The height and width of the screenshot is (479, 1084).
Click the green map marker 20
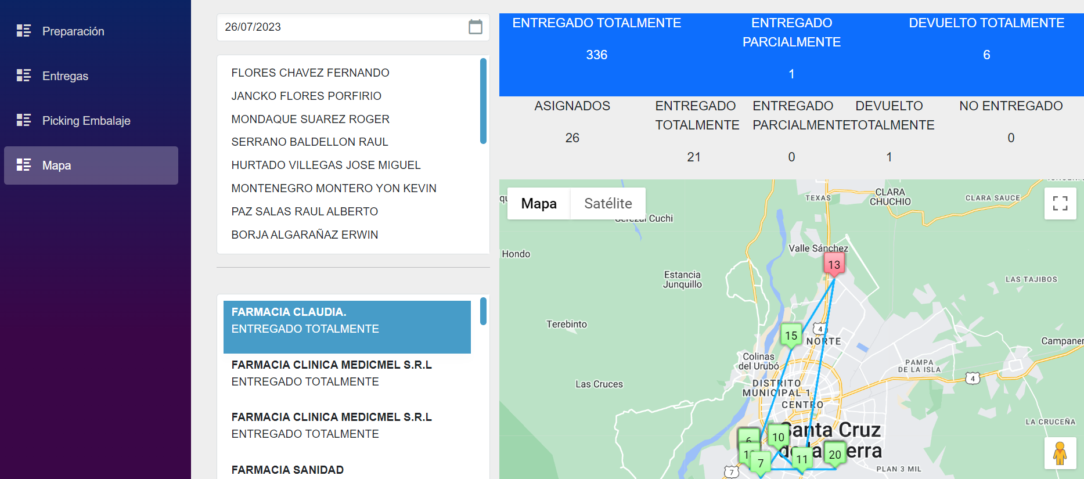835,455
